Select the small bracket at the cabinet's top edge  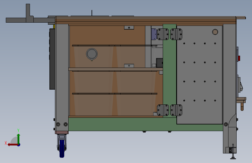click(129, 28)
